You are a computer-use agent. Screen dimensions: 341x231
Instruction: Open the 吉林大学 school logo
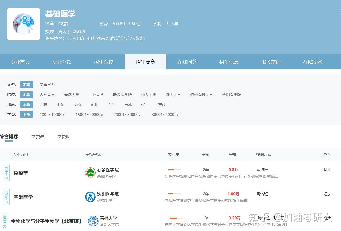(x=93, y=221)
